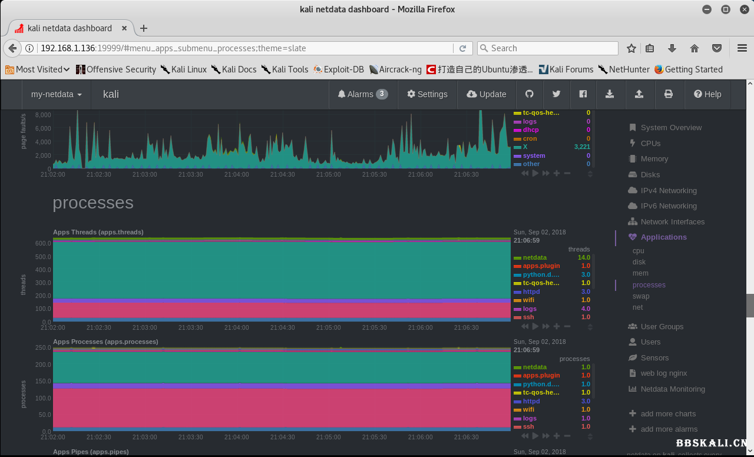Screen dimensions: 754x457
Task: Open the Firefox hamburger menu
Action: pyautogui.click(x=742, y=48)
